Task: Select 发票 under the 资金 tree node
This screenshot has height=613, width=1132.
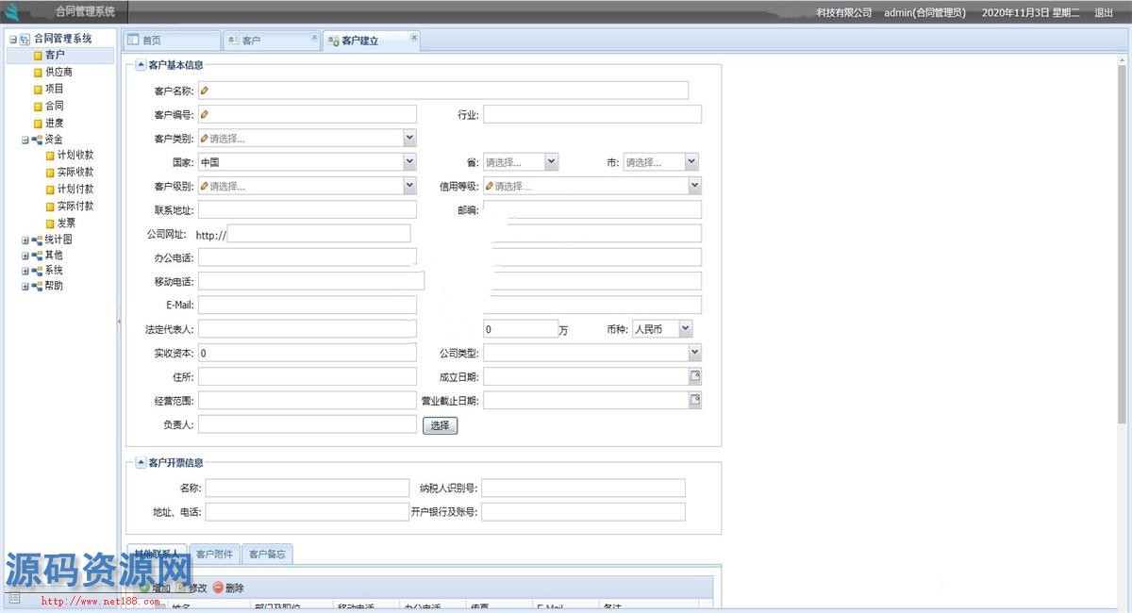Action: (x=66, y=224)
